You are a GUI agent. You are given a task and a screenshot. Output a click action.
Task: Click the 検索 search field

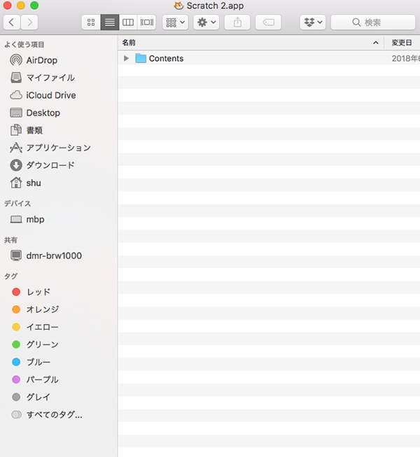click(373, 22)
